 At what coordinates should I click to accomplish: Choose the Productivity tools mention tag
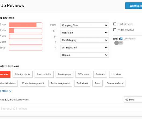pyautogui.click(x=9, y=83)
